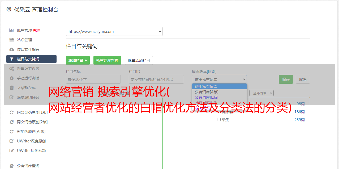Click the refresh icon for 智能伪原创[AI版]
Viewport: 339px width, 169px height.
pos(11,132)
